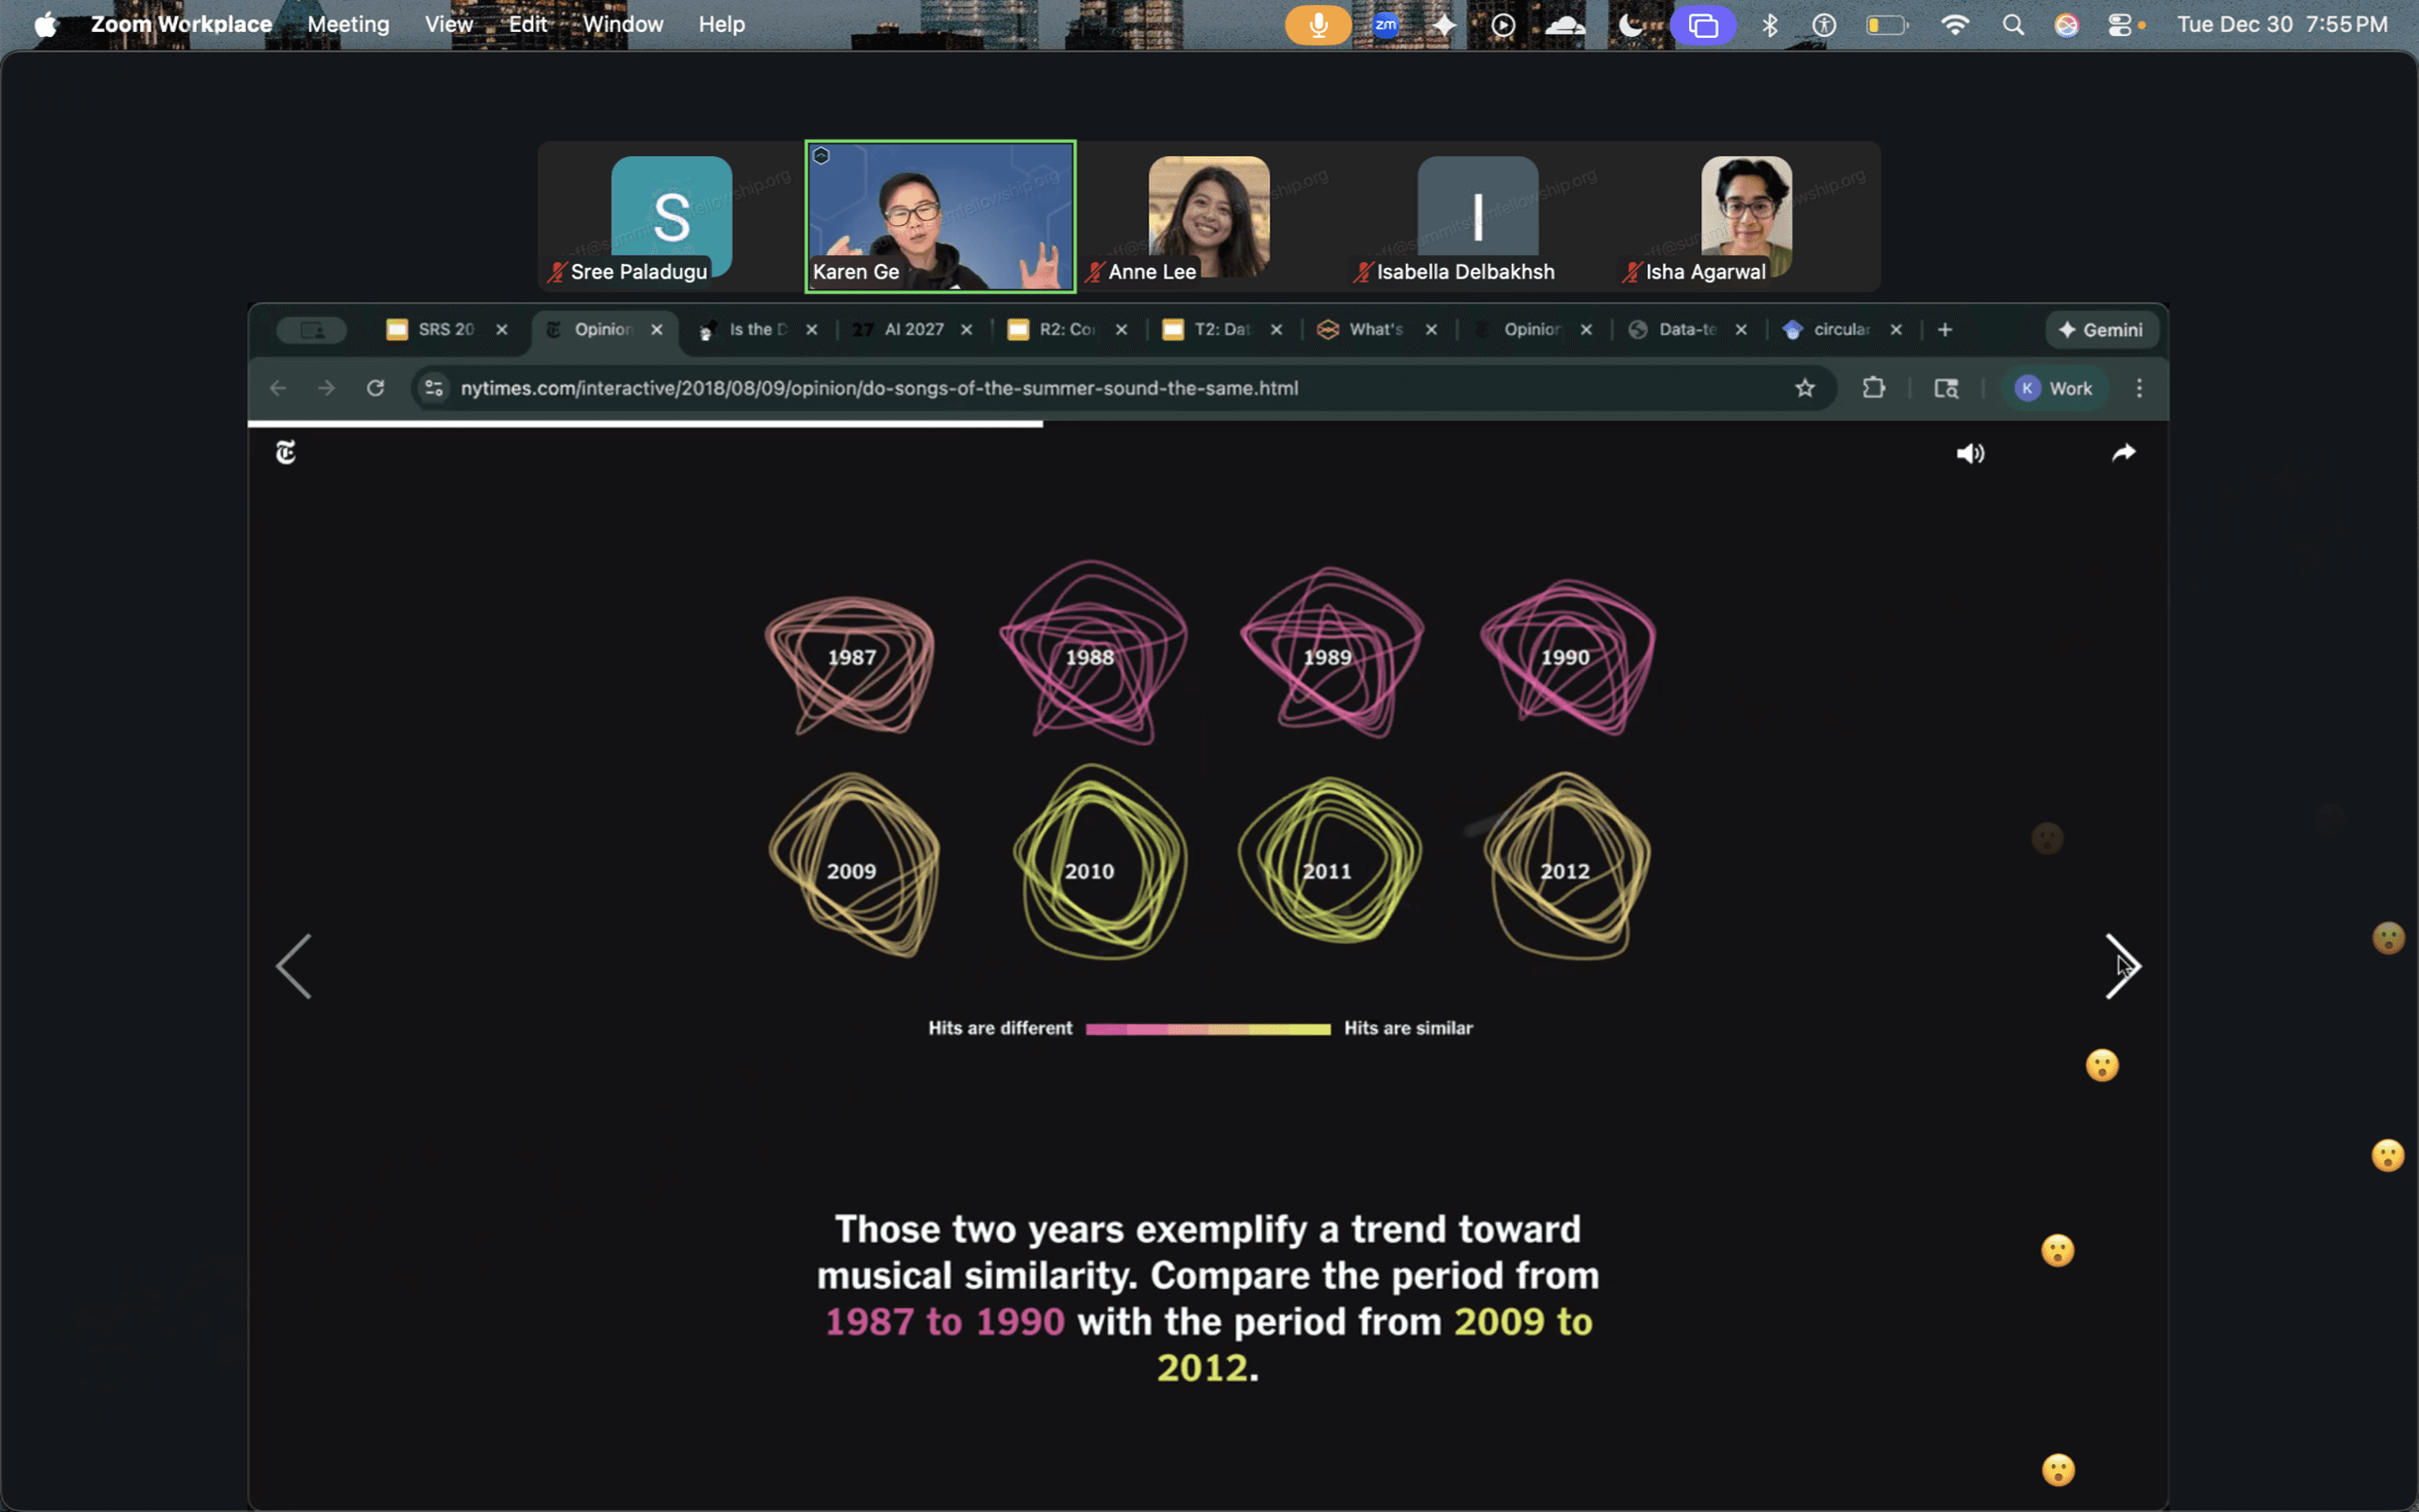The height and width of the screenshot is (1512, 2419).
Task: Open the Work profile dropdown
Action: (2055, 388)
